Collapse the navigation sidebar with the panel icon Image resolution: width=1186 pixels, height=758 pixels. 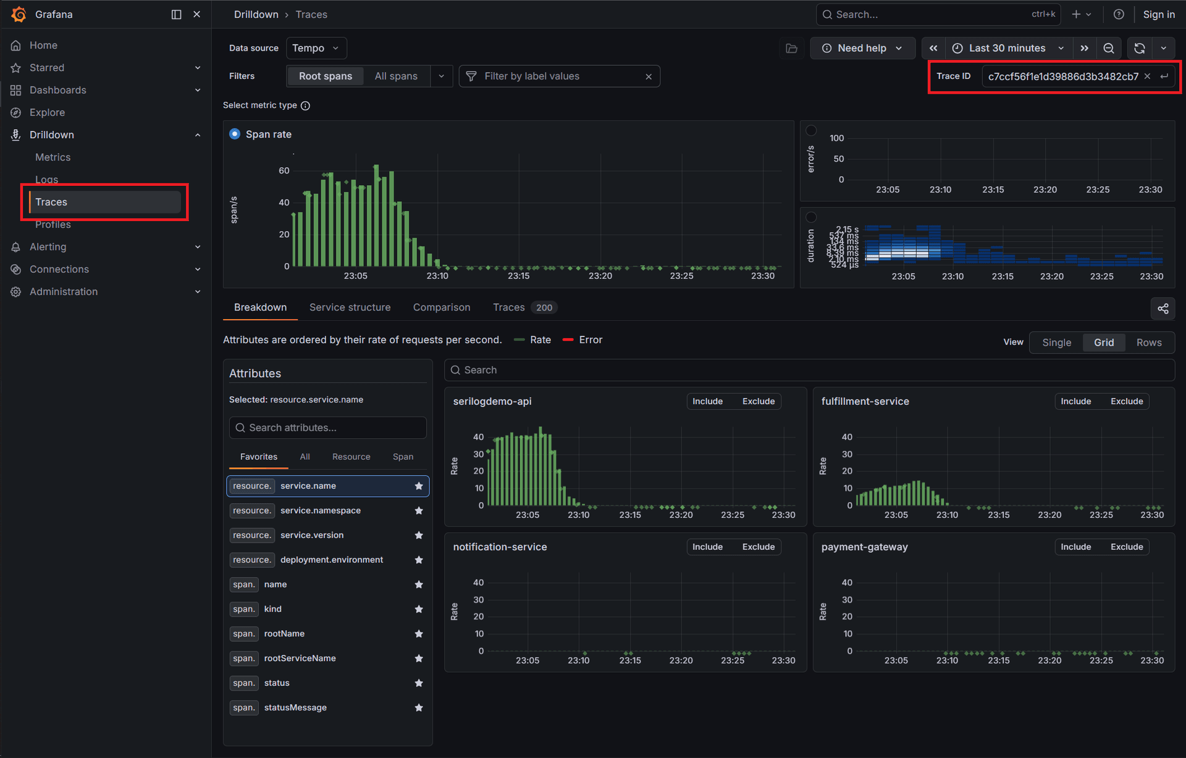point(176,14)
